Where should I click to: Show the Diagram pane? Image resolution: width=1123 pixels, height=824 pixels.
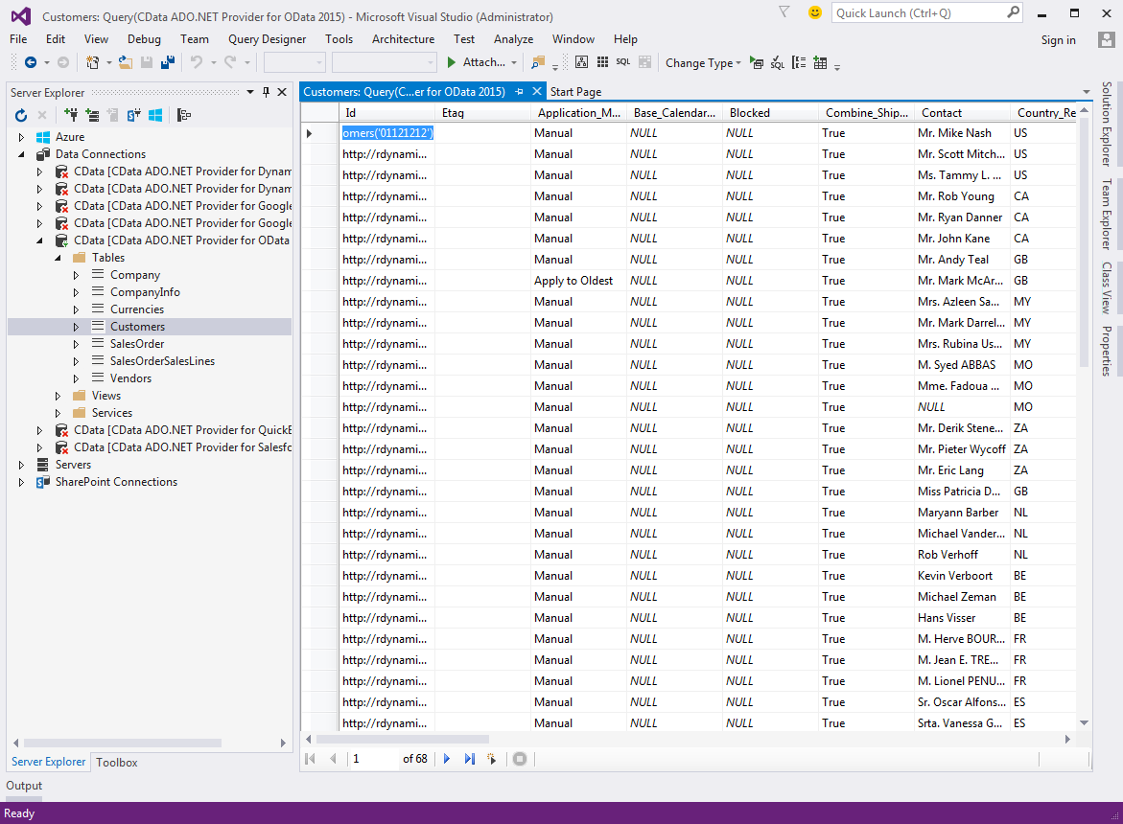(582, 62)
